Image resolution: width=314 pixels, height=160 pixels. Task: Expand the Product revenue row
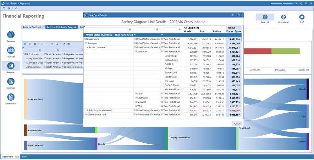87,47
